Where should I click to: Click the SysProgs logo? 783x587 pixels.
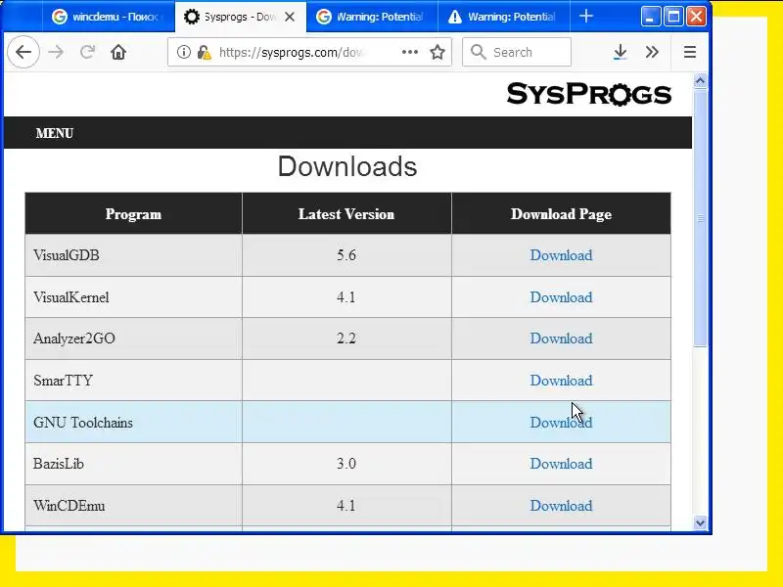pos(589,94)
